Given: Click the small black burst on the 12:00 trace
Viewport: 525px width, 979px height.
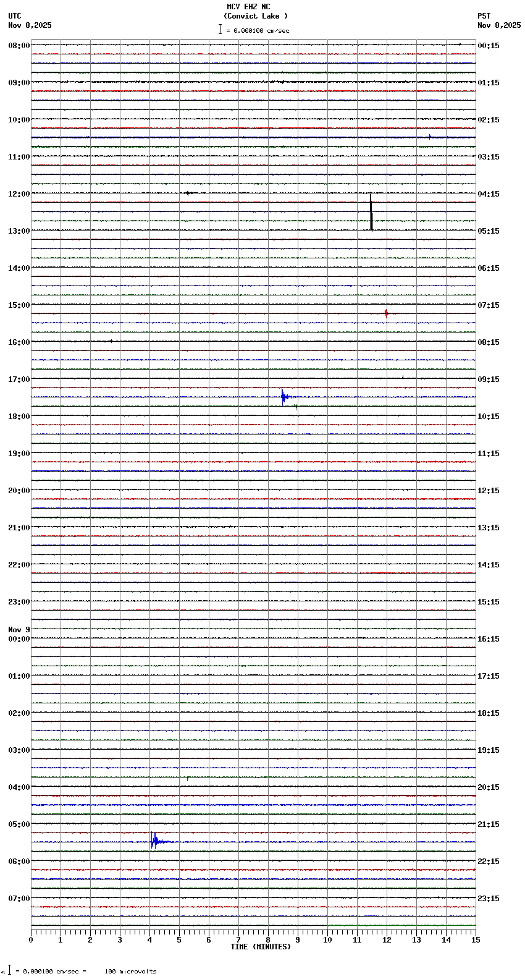Looking at the screenshot, I should click(x=189, y=193).
